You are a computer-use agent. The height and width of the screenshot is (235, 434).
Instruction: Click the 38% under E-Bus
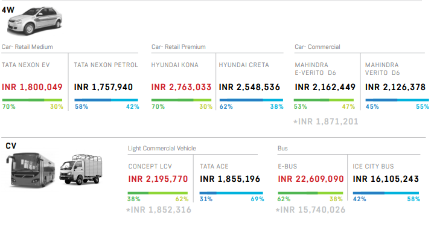click(336, 199)
